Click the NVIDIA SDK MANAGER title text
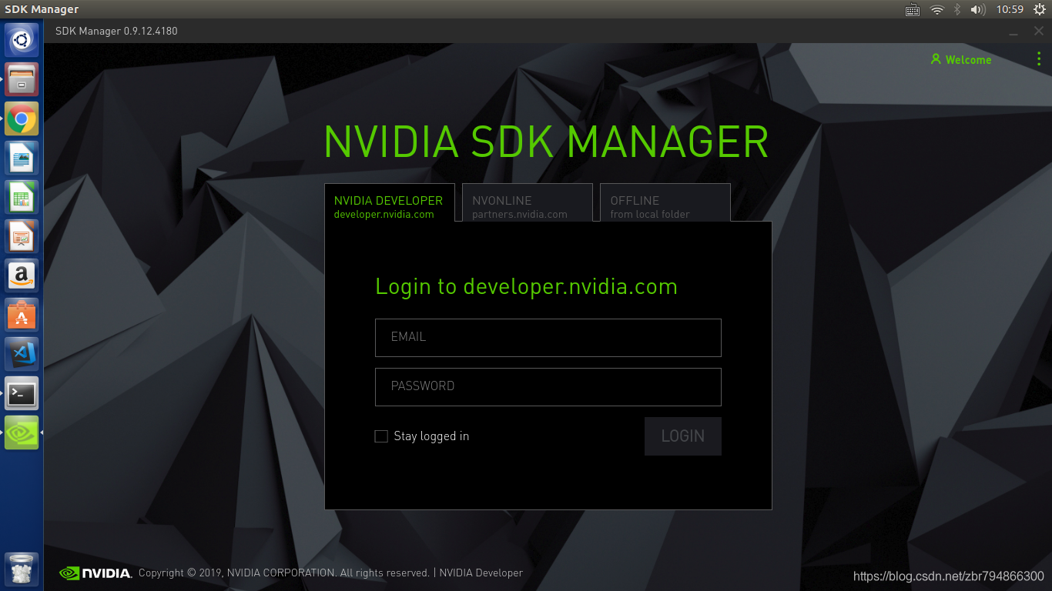This screenshot has width=1052, height=591. tap(546, 142)
